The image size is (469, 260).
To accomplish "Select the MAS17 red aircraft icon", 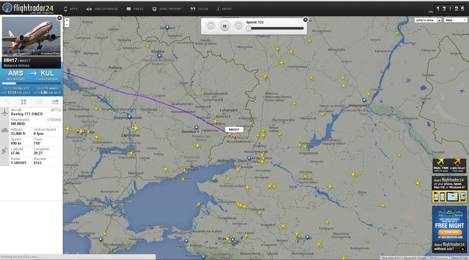I will point(235,137).
